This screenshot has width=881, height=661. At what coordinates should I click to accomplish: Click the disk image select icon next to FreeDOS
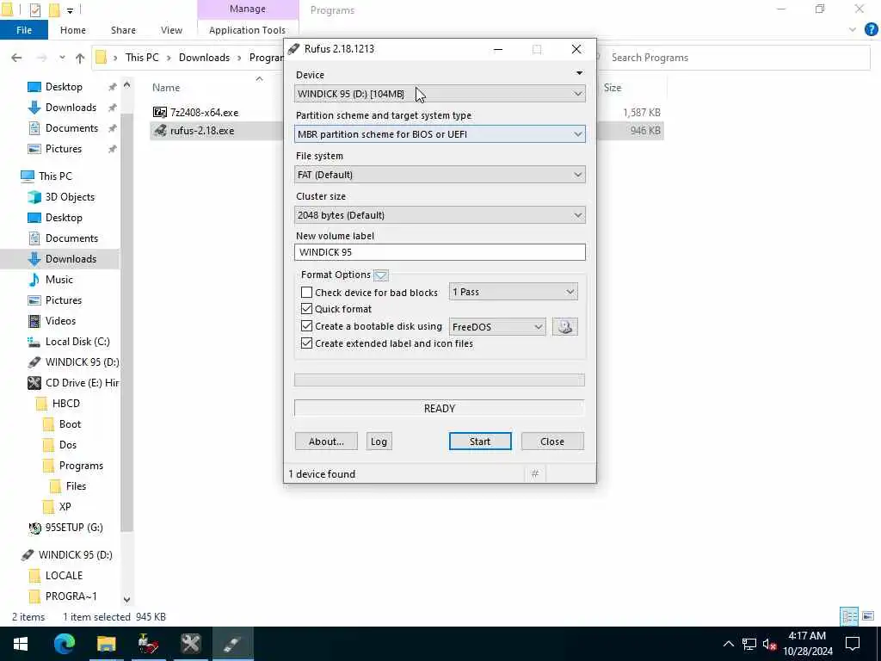pos(564,326)
